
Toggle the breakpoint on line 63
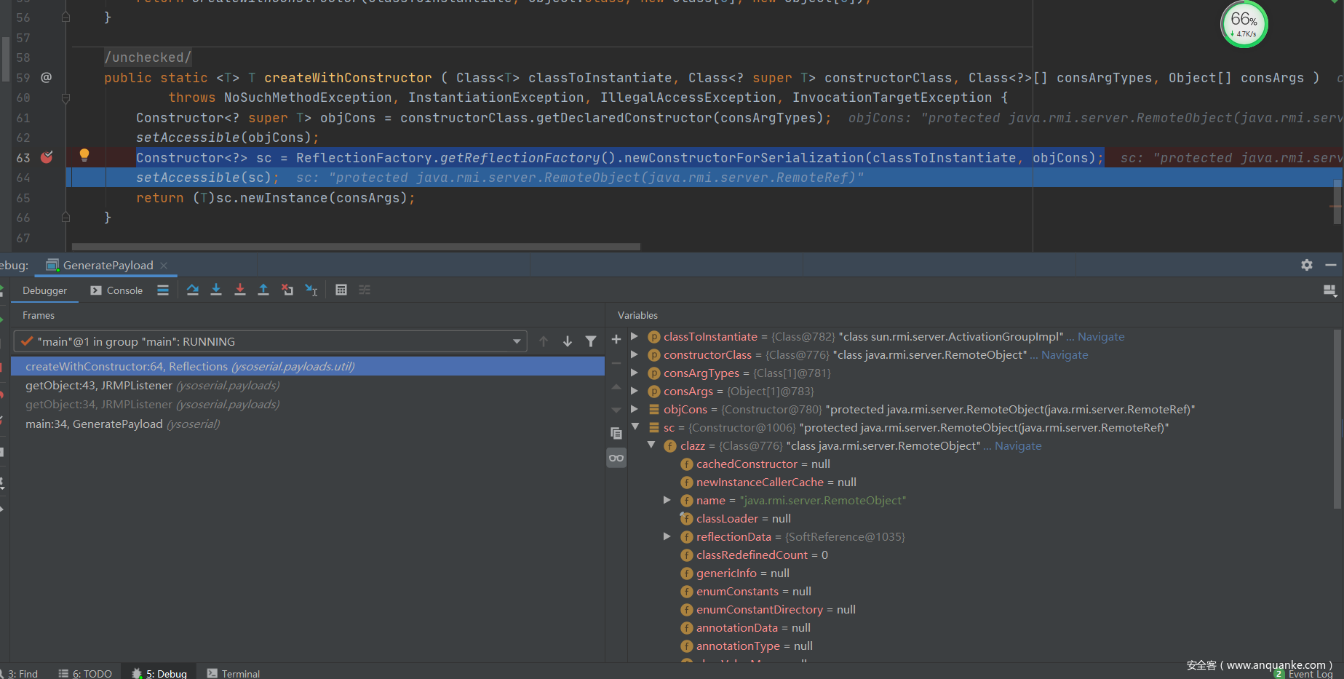[47, 157]
